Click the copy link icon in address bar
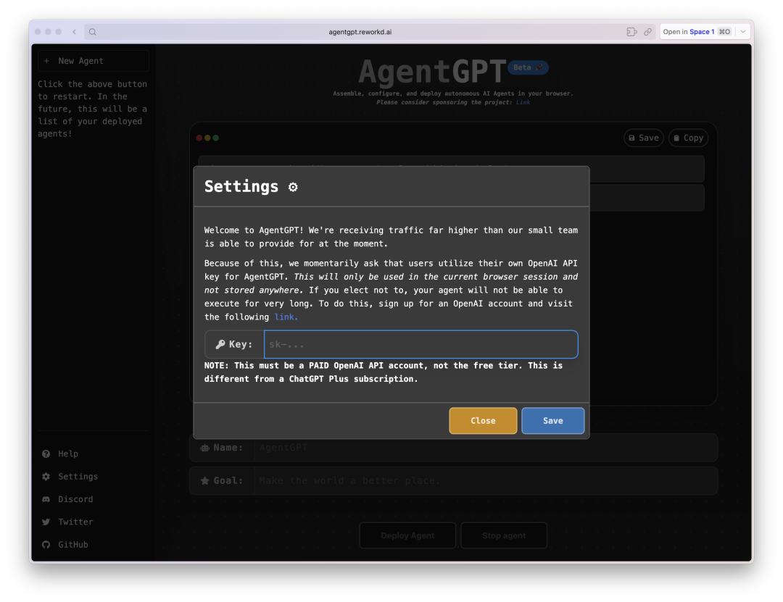The width and height of the screenshot is (783, 602). [x=647, y=32]
